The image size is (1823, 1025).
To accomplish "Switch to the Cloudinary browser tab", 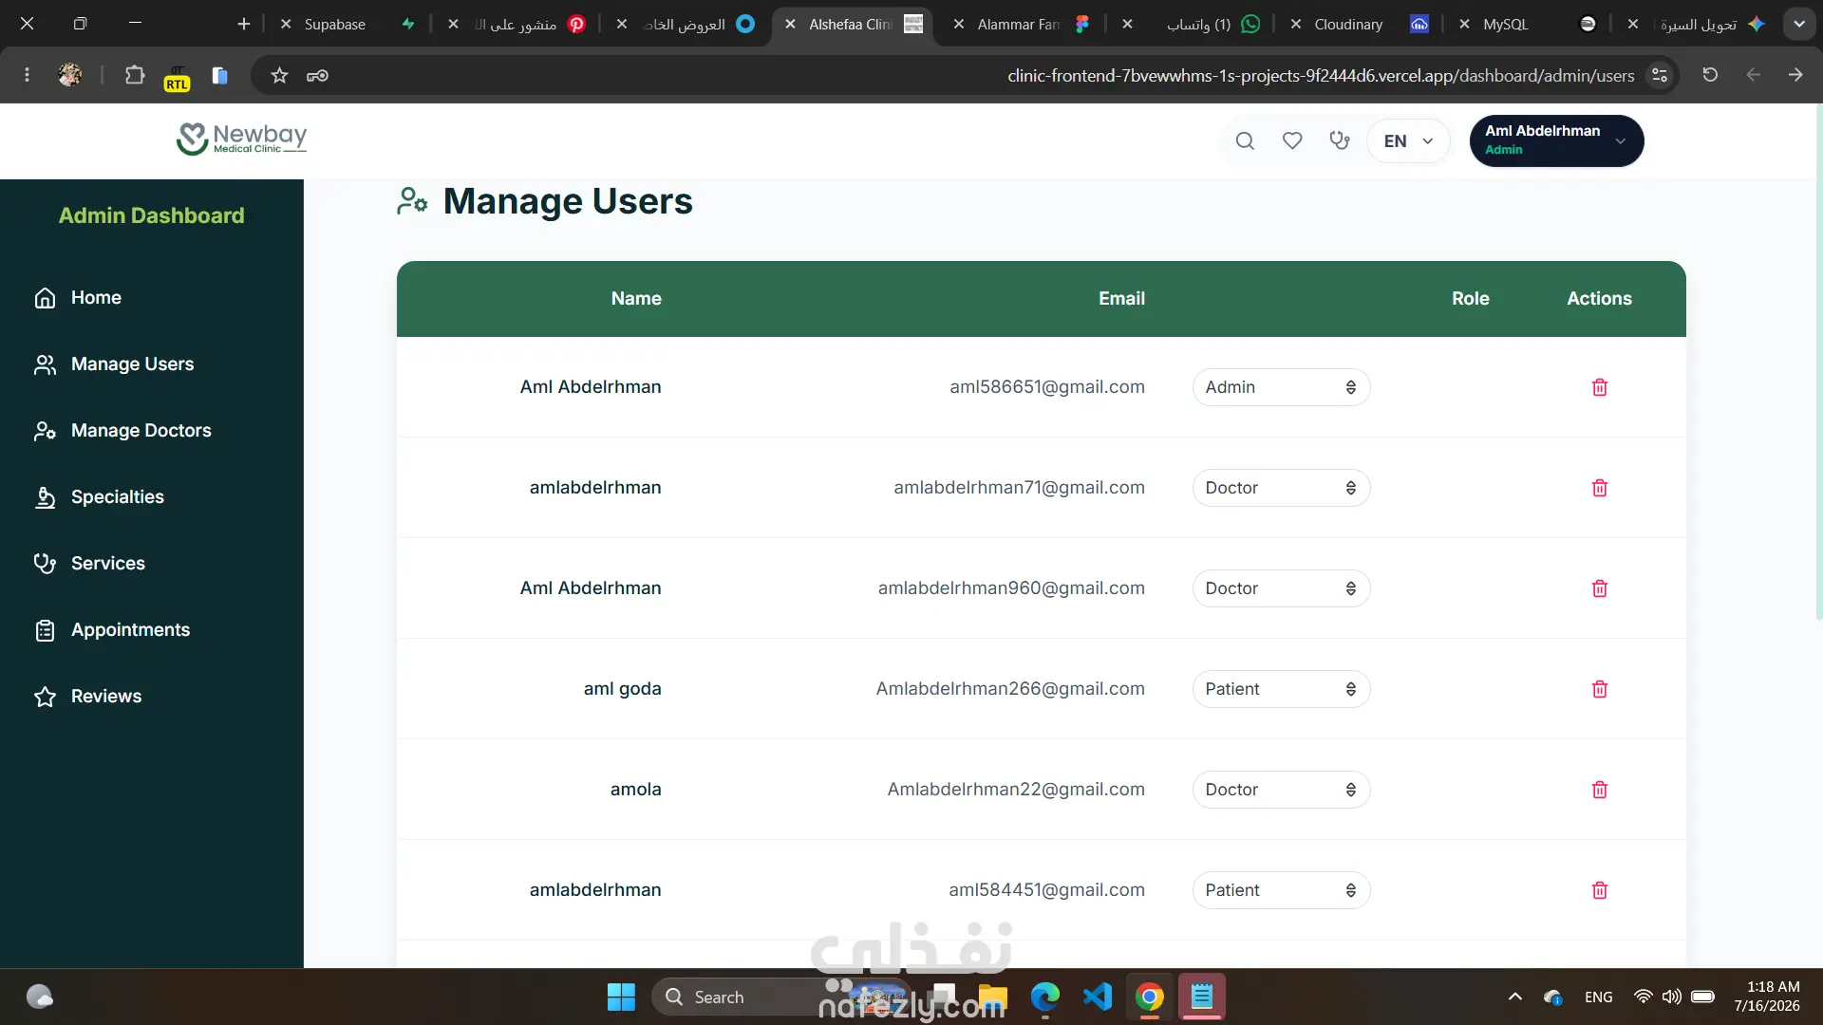I will (x=1360, y=24).
